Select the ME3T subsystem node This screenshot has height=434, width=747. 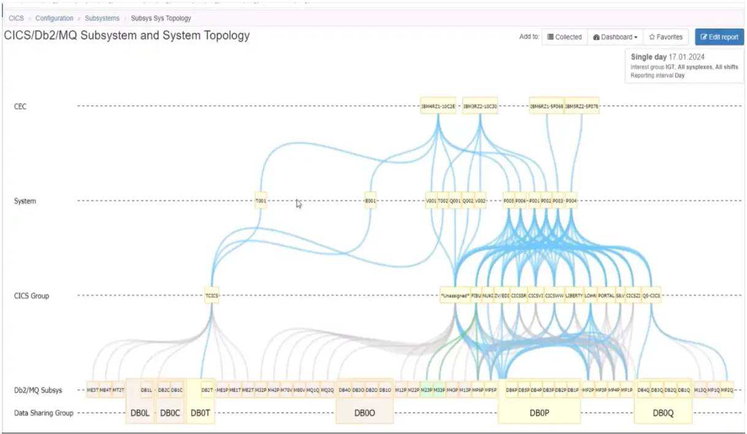(x=93, y=390)
